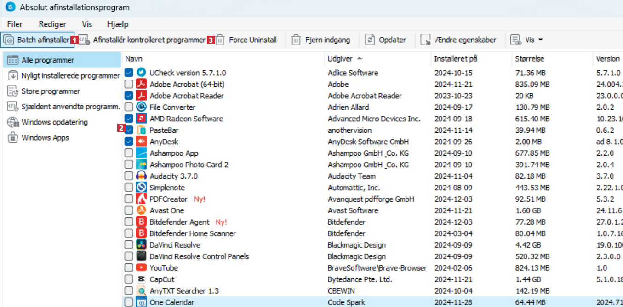Check the Adobe Acrobat (64-bit) checkbox
The image size is (623, 307).
[129, 84]
